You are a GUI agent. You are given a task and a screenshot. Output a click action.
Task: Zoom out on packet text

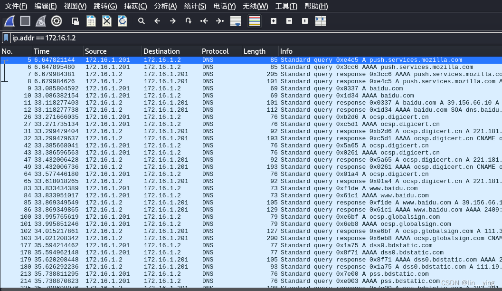point(289,21)
